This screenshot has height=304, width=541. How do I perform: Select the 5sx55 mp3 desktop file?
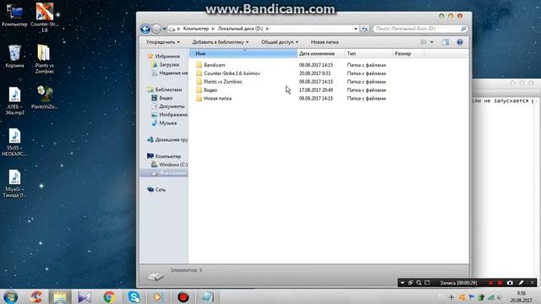pos(14,142)
